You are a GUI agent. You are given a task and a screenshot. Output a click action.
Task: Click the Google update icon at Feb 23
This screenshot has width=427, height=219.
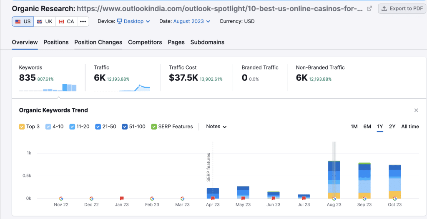(152, 199)
